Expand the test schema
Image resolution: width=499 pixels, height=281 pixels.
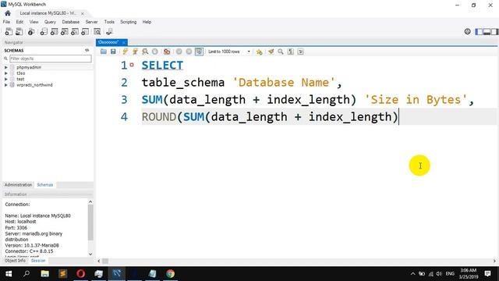5,79
